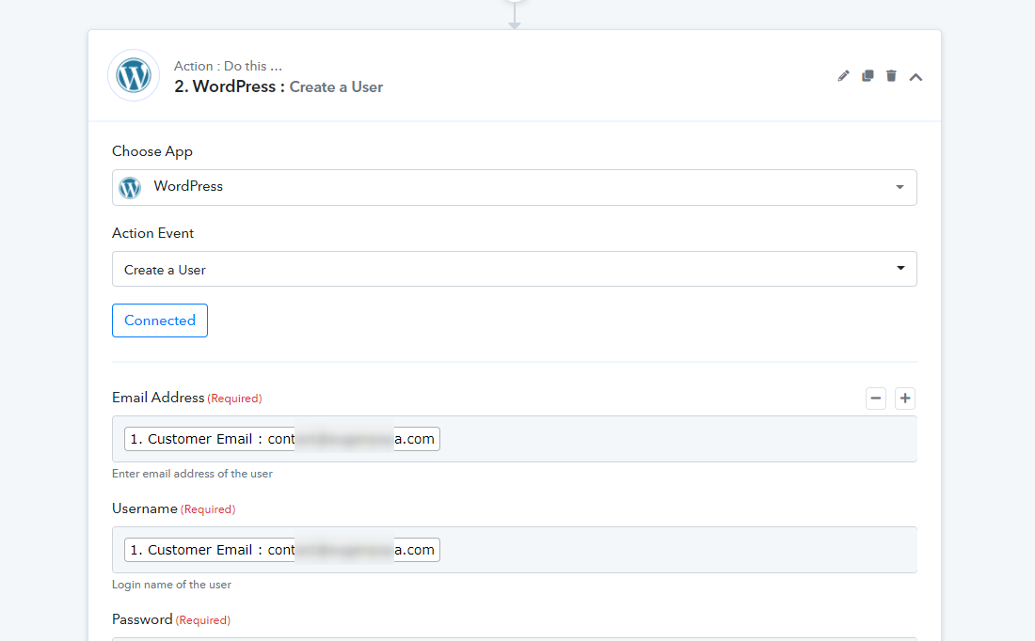Click the Email Address (Required) label
1035x641 pixels.
187,398
